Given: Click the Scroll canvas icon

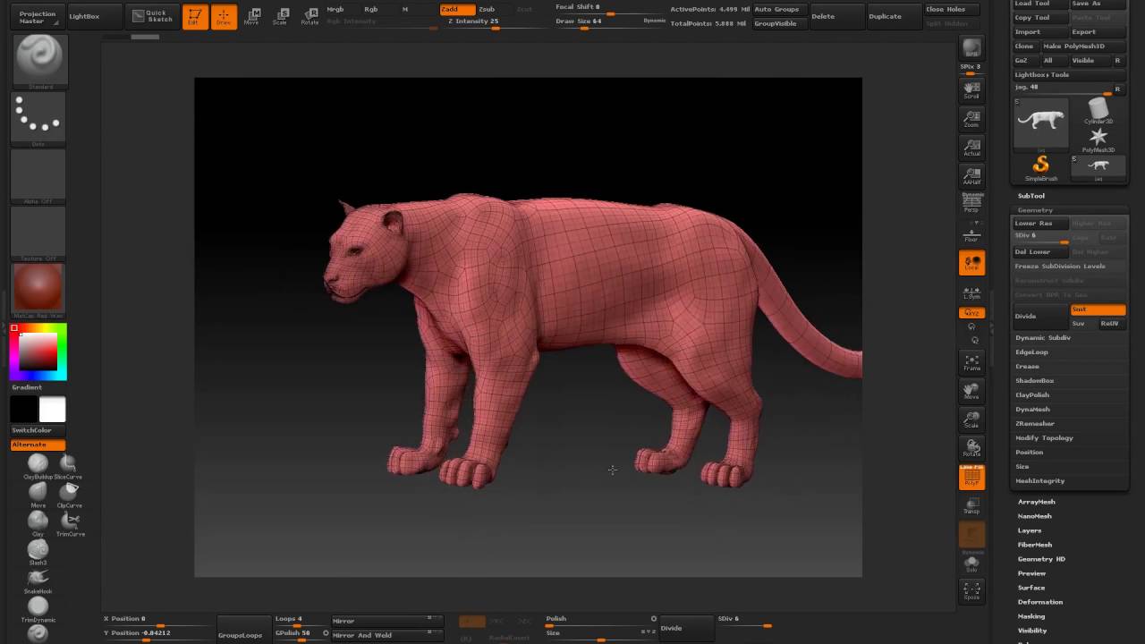Looking at the screenshot, I should tap(971, 89).
